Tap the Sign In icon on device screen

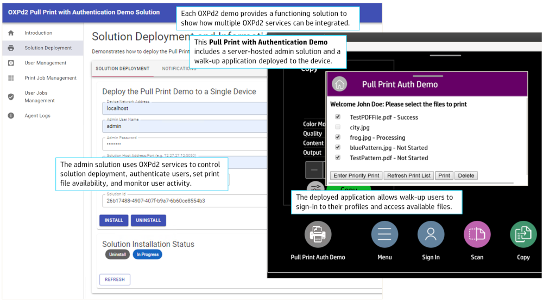click(x=431, y=234)
